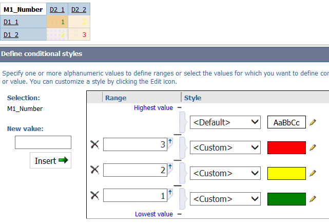Select the yellow 2 cell in D1_2 row
The image size is (329, 223).
pos(57,34)
